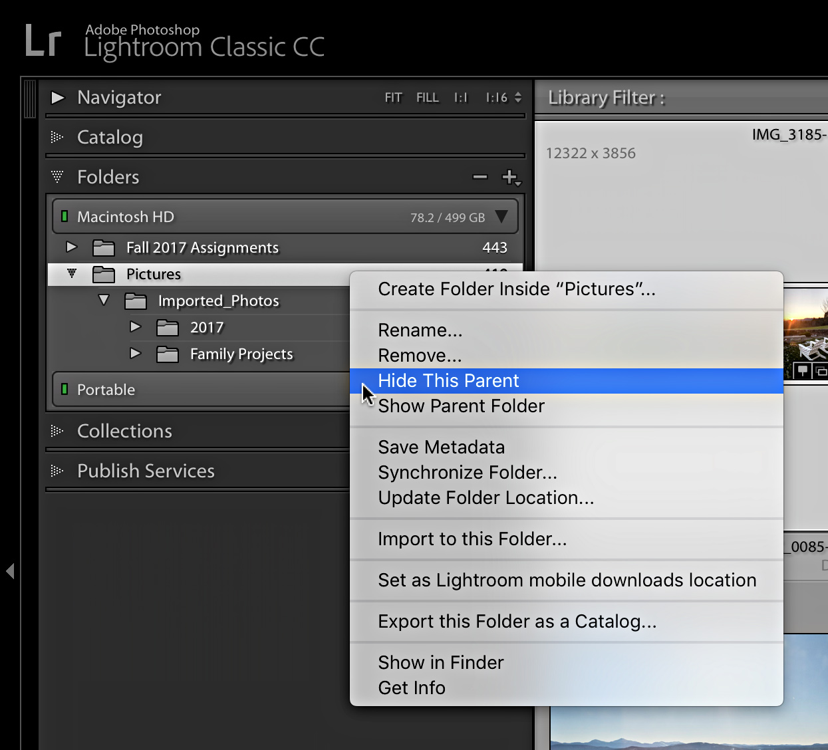This screenshot has width=828, height=750.
Task: Select the 2017 folder in tree
Action: (x=206, y=328)
